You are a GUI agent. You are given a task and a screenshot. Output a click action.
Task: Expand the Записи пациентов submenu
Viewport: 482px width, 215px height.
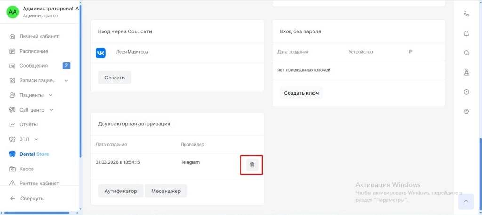click(66, 80)
